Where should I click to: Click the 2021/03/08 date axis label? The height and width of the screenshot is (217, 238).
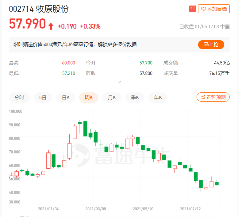[x=96, y=209]
